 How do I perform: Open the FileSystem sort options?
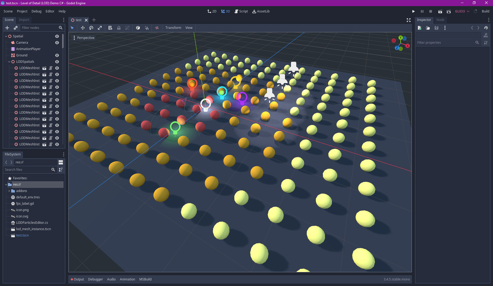(61, 170)
